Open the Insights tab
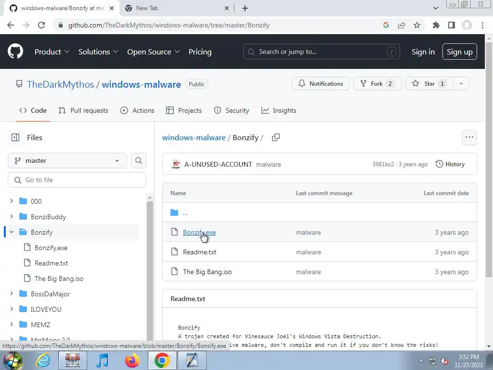Screen dimensions: 493x370 (279, 110)
